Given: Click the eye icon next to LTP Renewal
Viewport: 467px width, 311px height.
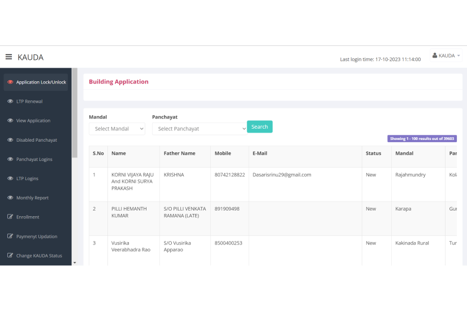Looking at the screenshot, I should point(10,102).
